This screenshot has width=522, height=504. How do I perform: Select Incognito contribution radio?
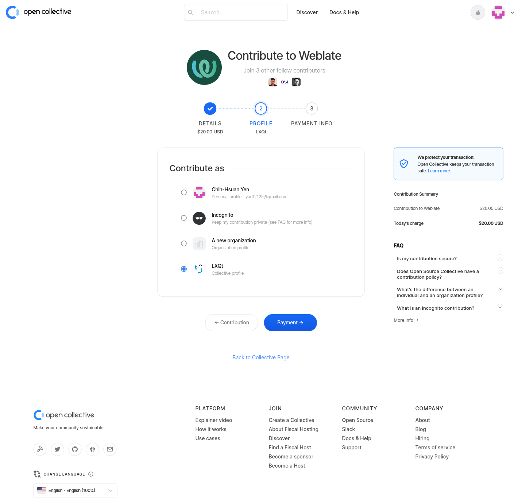tap(184, 218)
